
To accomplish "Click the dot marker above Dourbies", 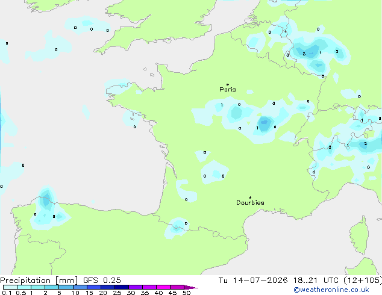I will point(250,197).
